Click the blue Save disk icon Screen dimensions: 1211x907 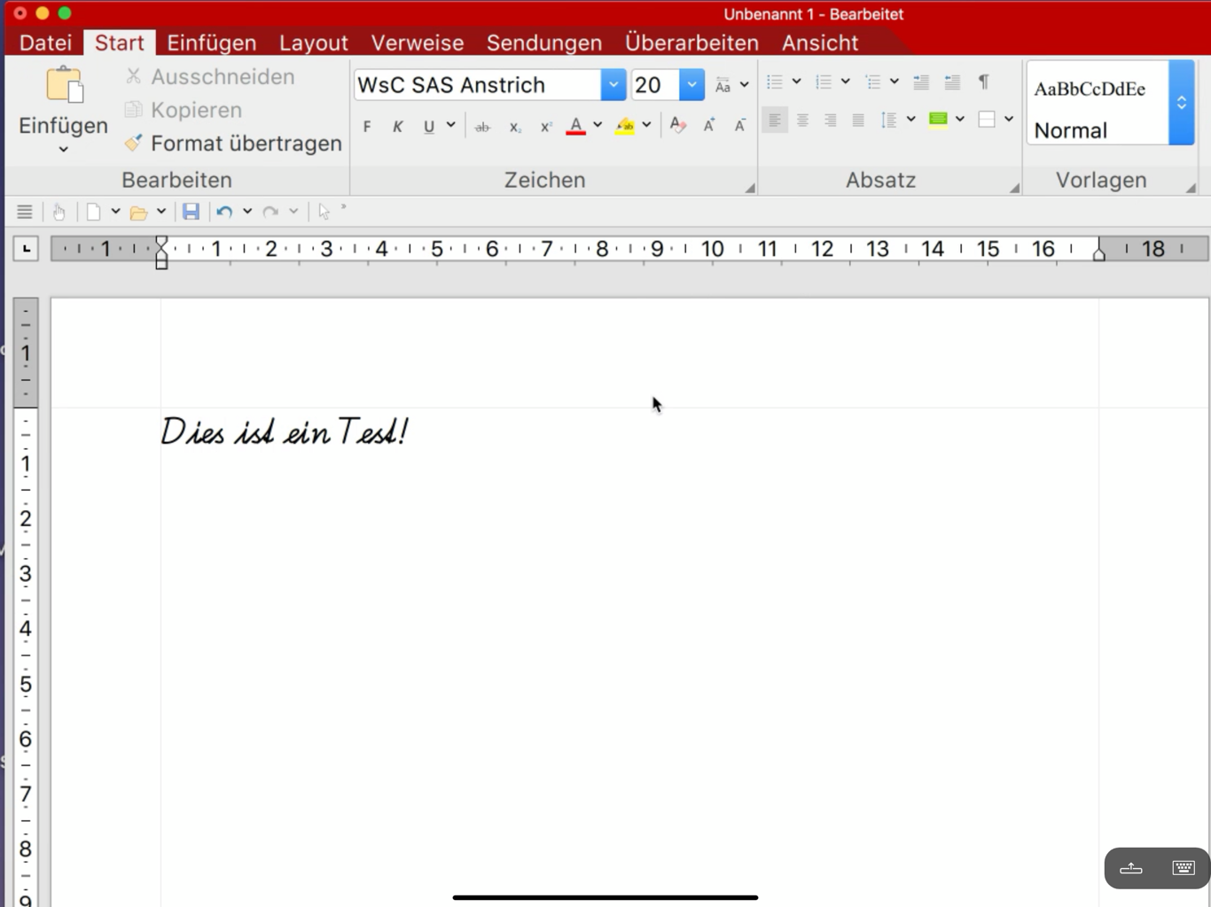[x=191, y=212]
